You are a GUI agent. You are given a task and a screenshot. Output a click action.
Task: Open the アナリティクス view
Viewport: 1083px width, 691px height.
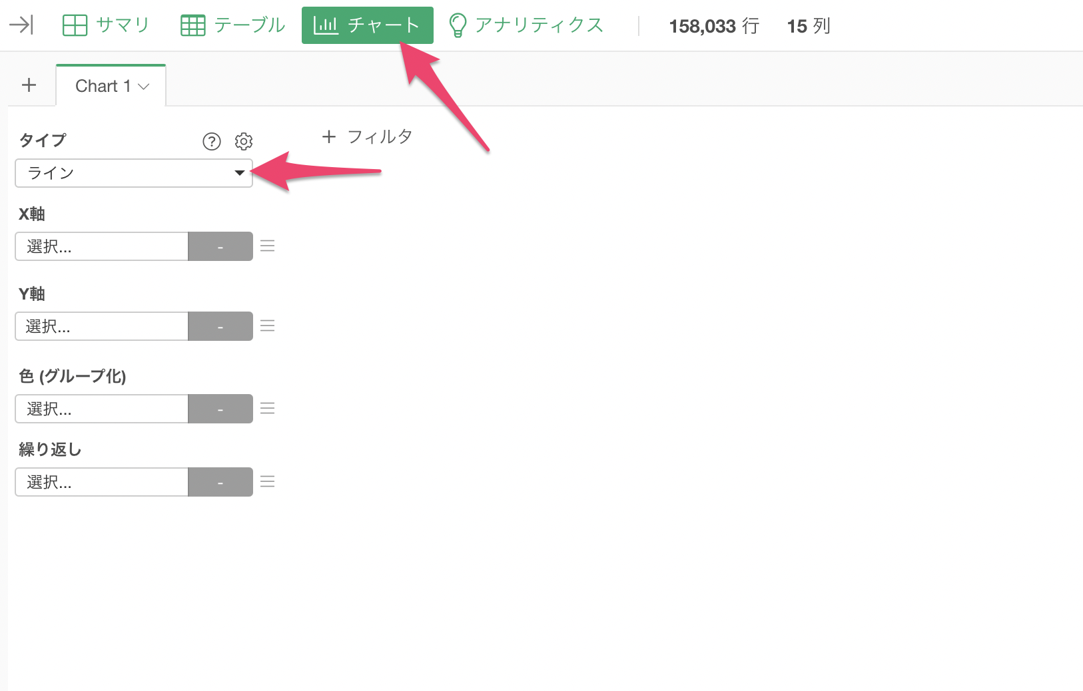click(526, 25)
